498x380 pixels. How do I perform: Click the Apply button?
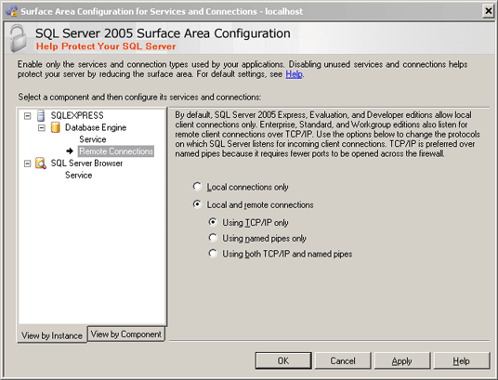402,360
